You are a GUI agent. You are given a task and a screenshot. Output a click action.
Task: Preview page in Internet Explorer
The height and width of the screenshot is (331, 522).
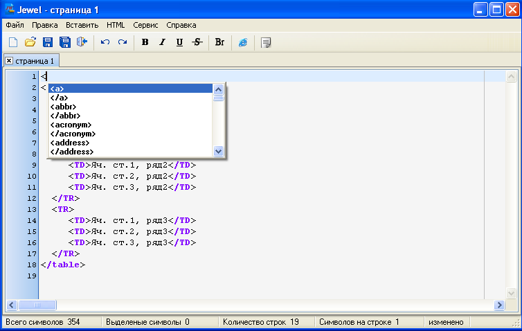[243, 42]
